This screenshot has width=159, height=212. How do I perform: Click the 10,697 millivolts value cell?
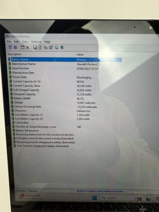[x=86, y=103]
